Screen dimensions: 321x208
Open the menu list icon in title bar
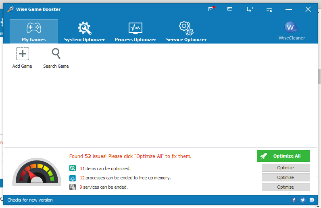[269, 9]
